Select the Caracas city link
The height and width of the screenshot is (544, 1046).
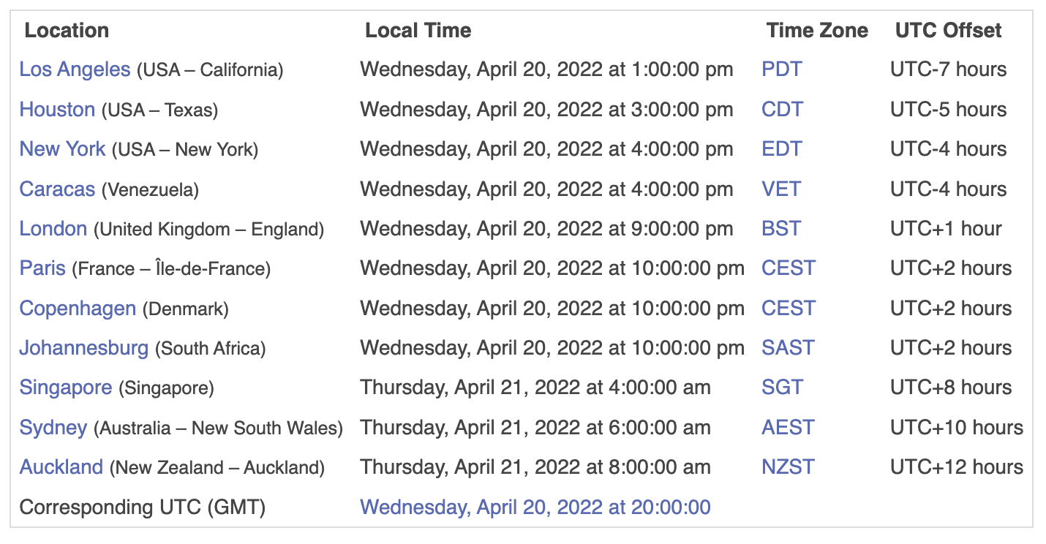pos(57,189)
